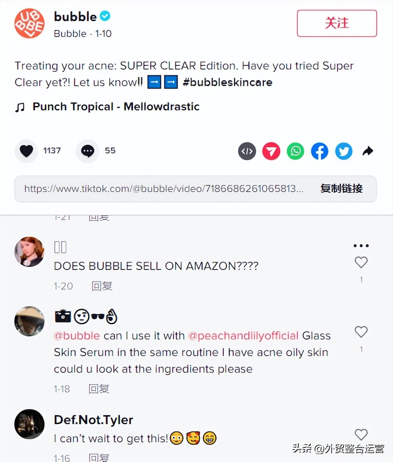Open comments via the speech bubble icon

point(88,151)
